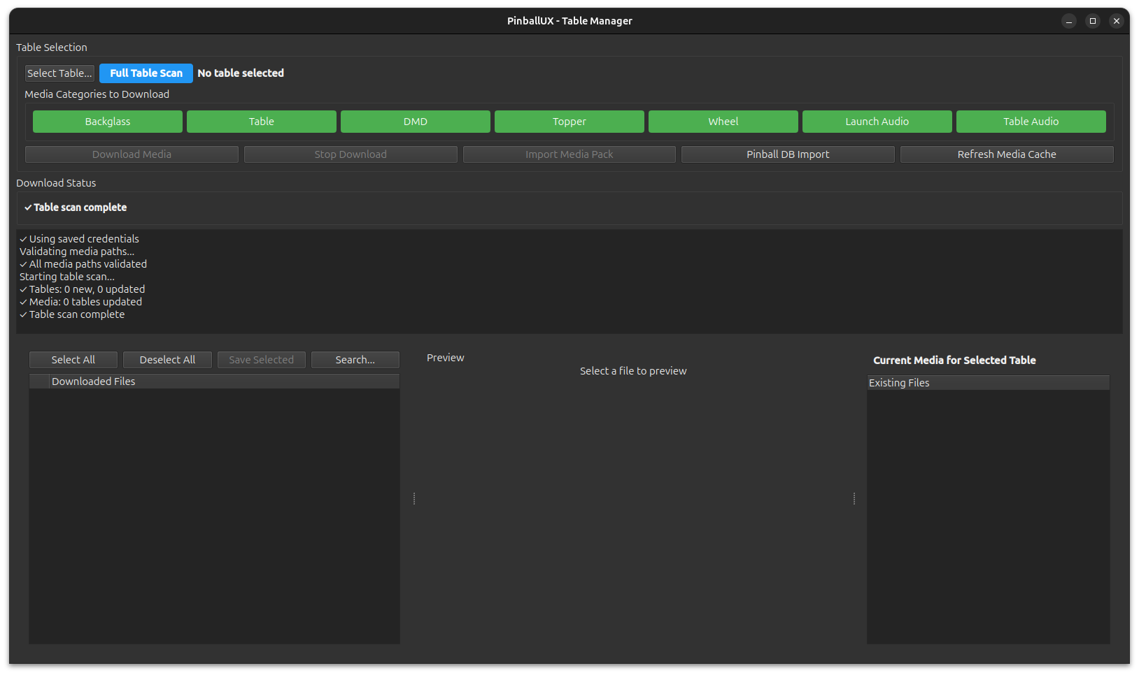This screenshot has width=1139, height=675.
Task: Minimize the PinballUX window
Action: [1069, 21]
